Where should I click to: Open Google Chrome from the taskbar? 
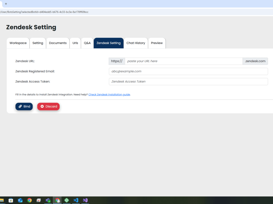pos(30,200)
